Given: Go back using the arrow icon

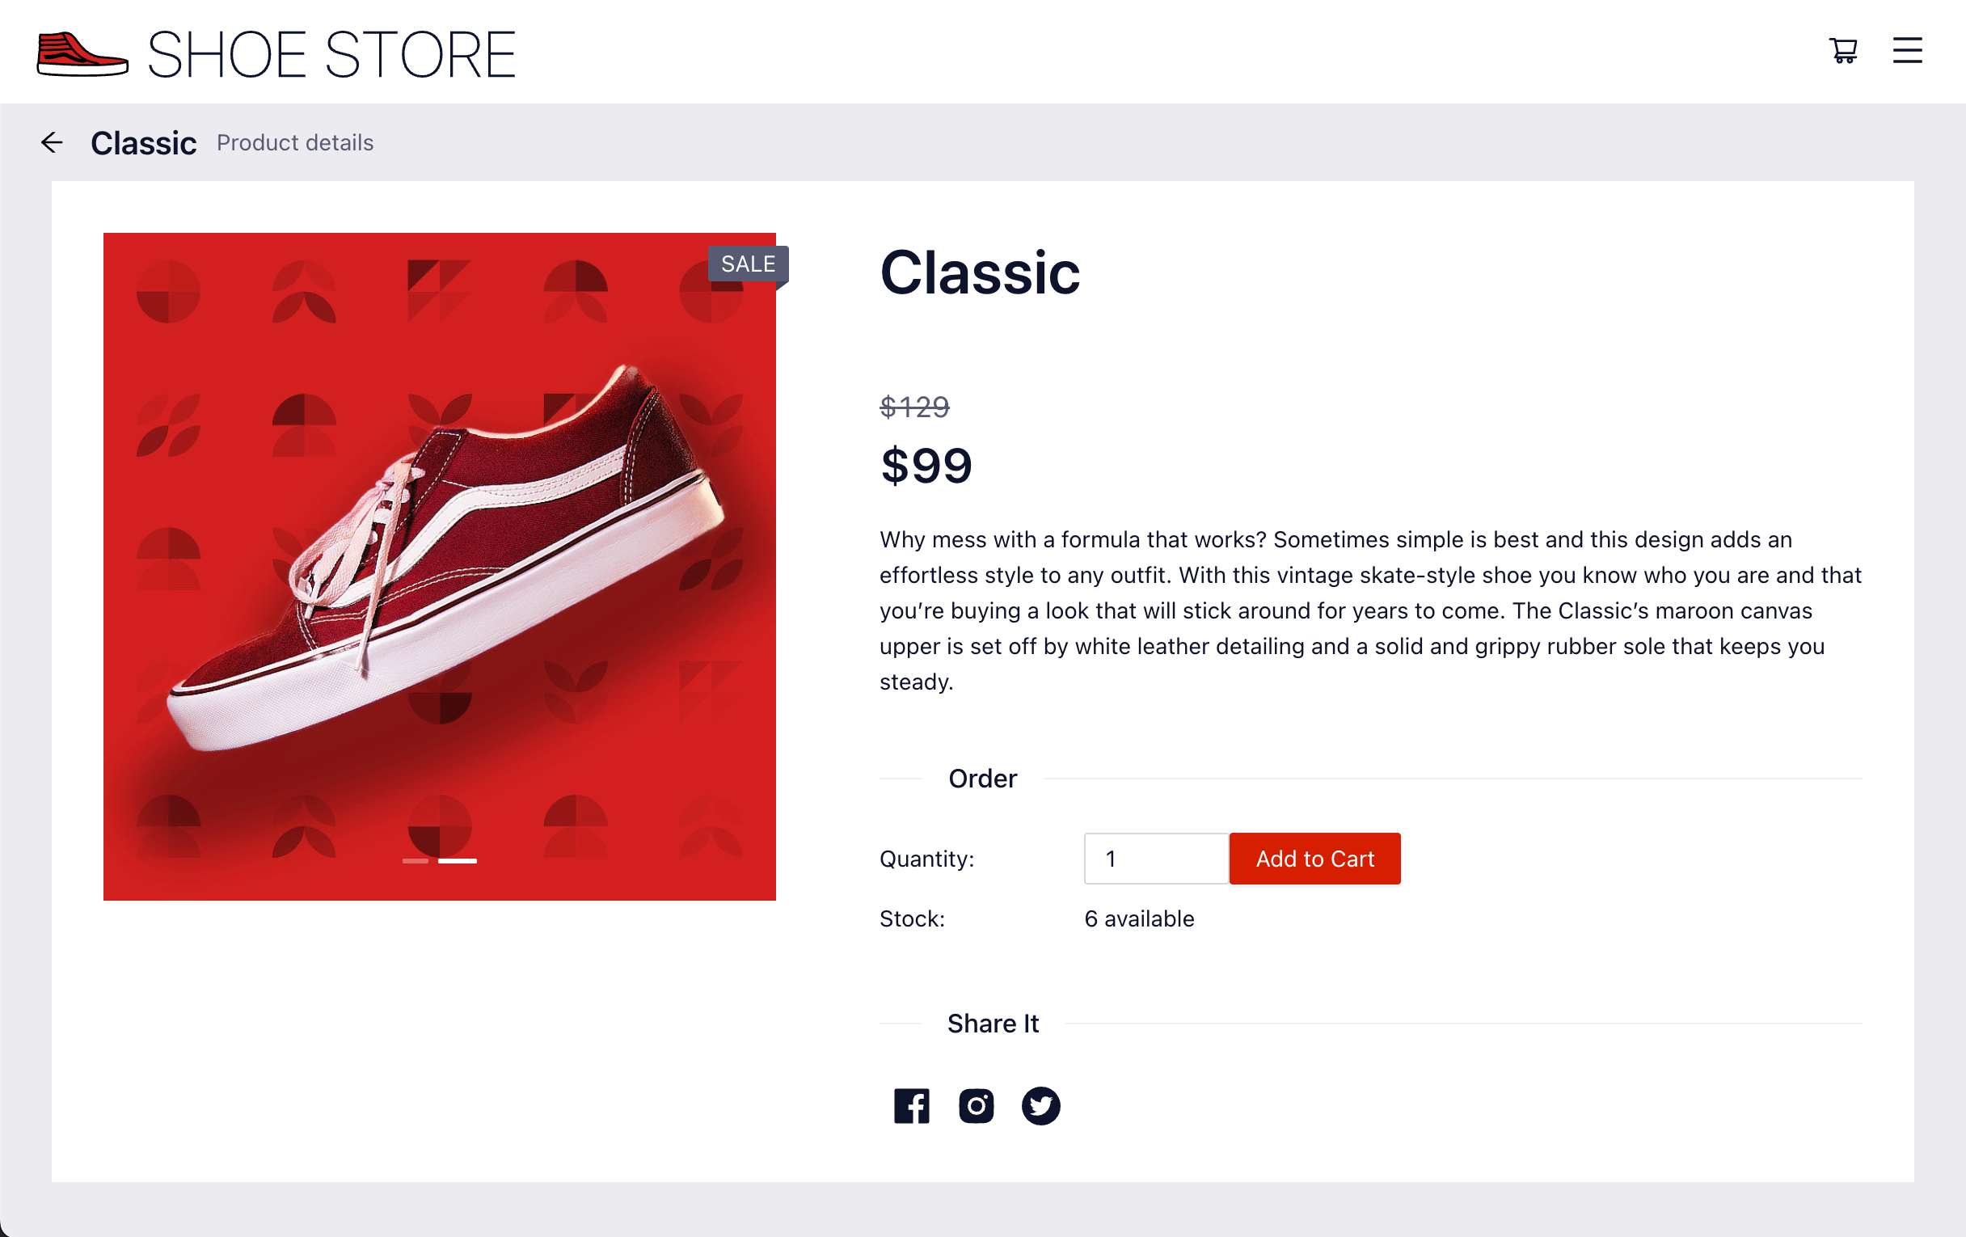Looking at the screenshot, I should 52,143.
